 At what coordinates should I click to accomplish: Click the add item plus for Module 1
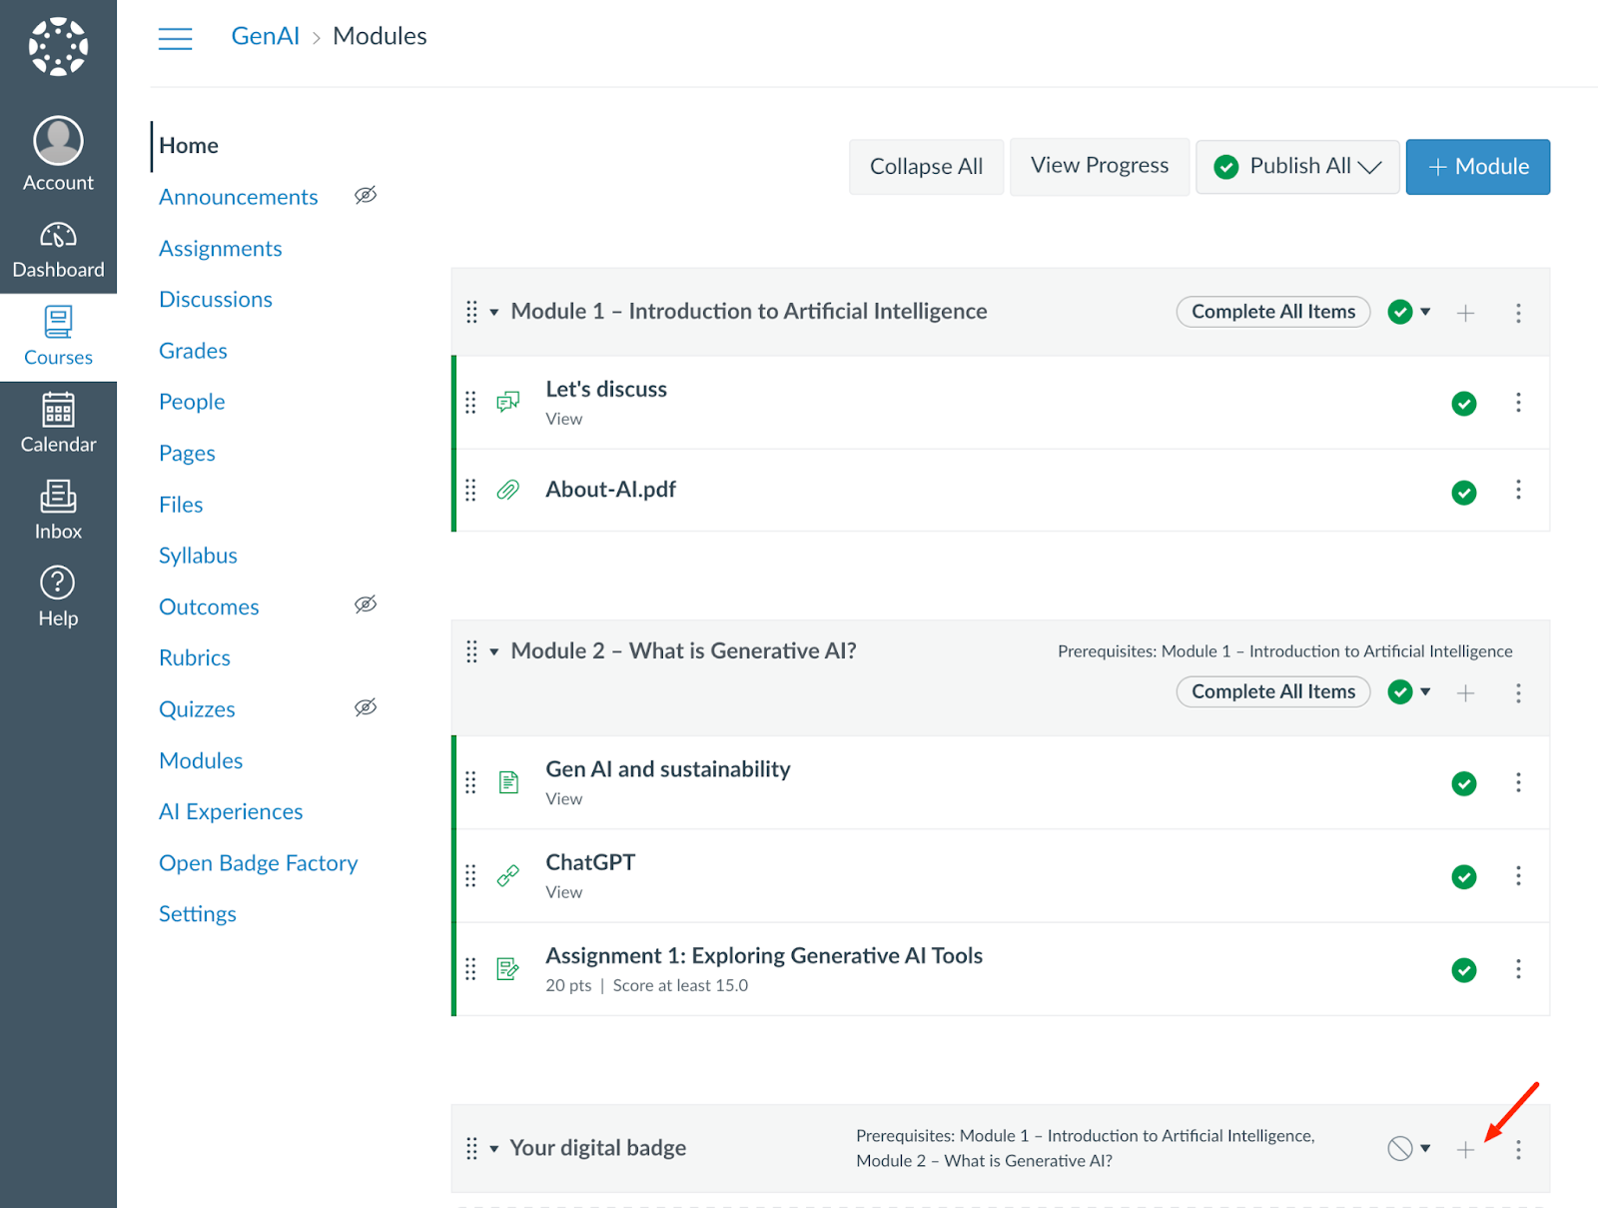click(1465, 313)
